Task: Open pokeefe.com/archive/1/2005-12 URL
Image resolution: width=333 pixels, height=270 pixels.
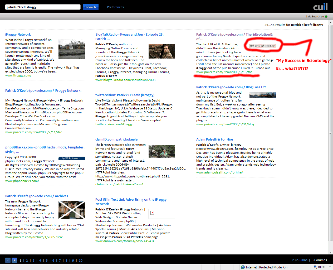Action: [35, 237]
